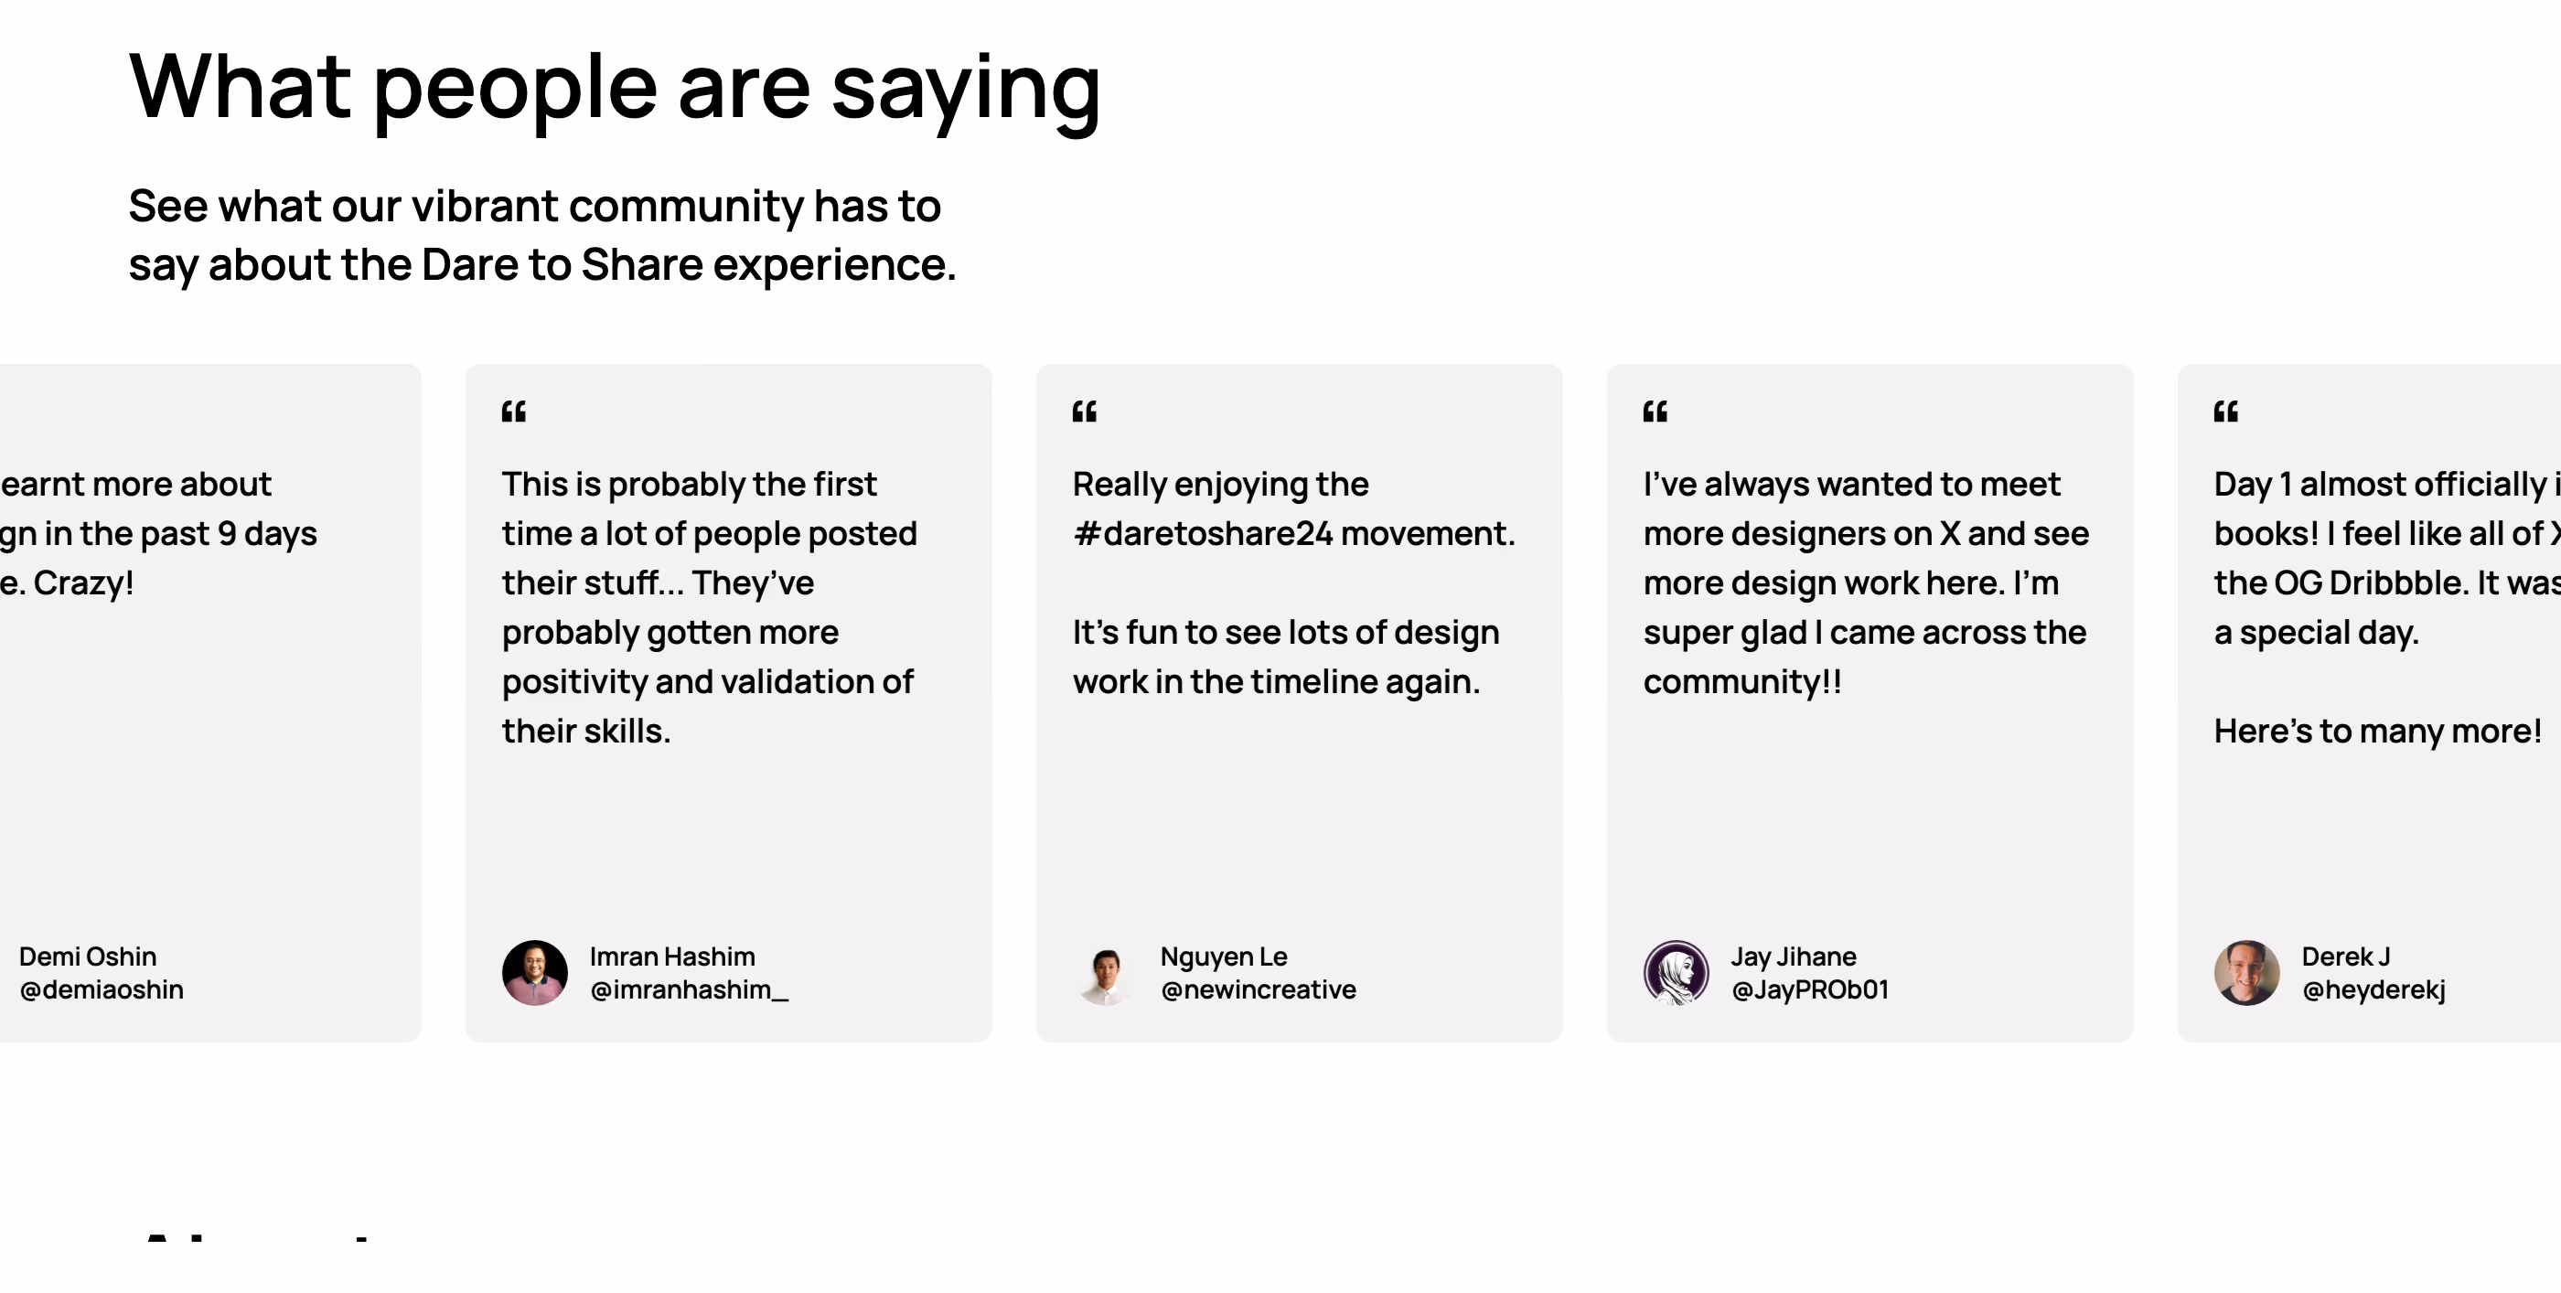This screenshot has height=1293, width=2561.
Task: Open the @JayPROb01 handle
Action: coord(1810,990)
